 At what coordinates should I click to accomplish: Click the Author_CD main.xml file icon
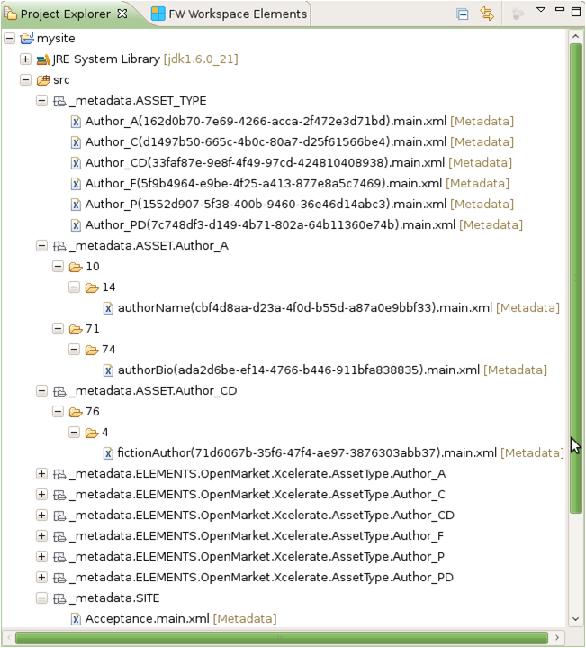(76, 163)
